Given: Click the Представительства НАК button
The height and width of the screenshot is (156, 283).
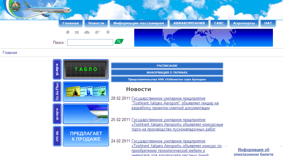Looking at the screenshot, I should 167,79.
